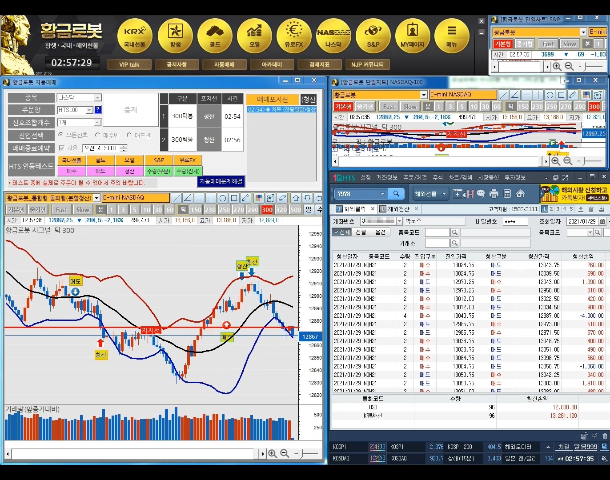610x480 pixels.
Task: Click the 자동매매 button in top bar
Action: click(x=224, y=64)
